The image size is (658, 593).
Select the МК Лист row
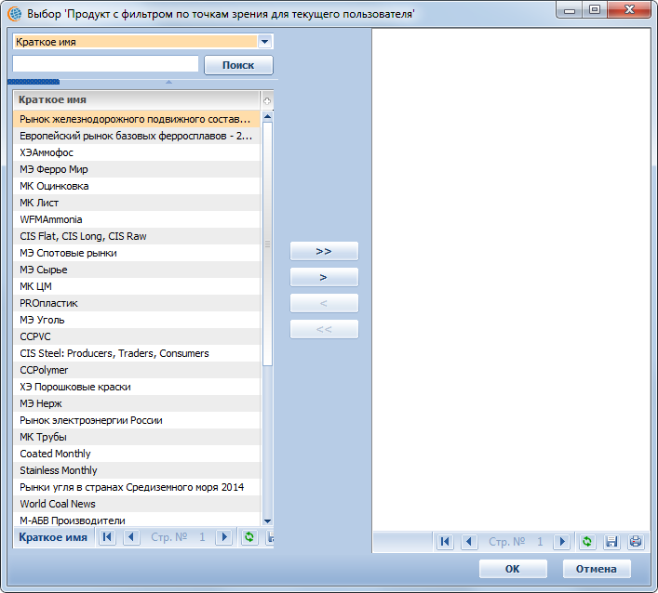(137, 203)
